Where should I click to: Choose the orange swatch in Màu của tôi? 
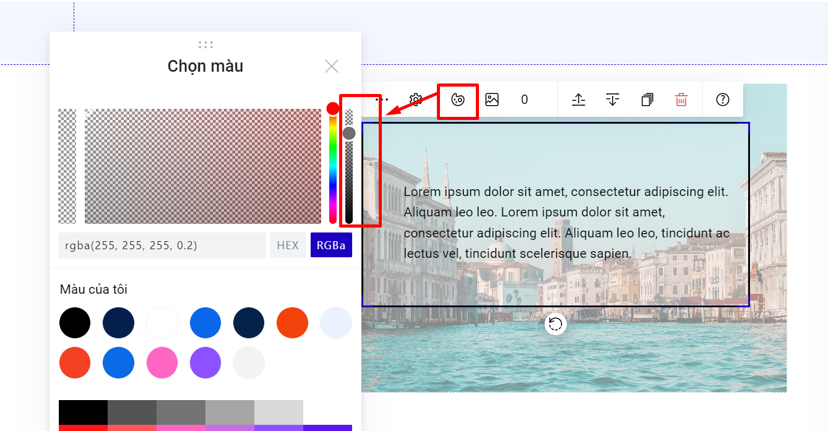point(292,323)
